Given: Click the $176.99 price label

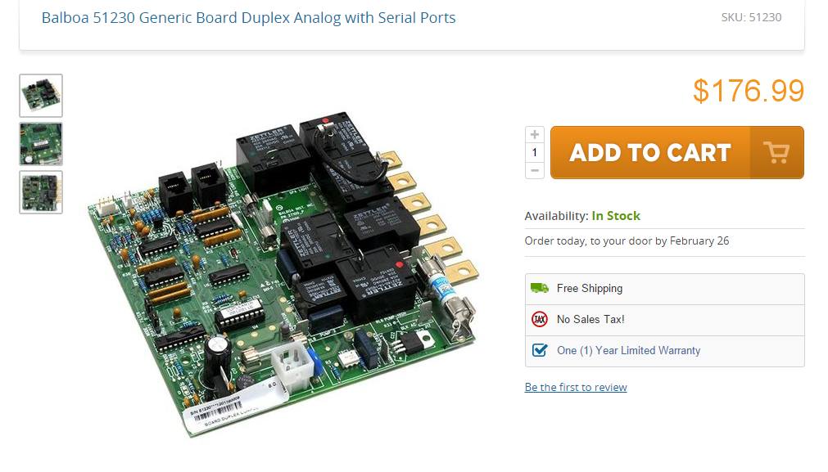Looking at the screenshot, I should pyautogui.click(x=749, y=91).
